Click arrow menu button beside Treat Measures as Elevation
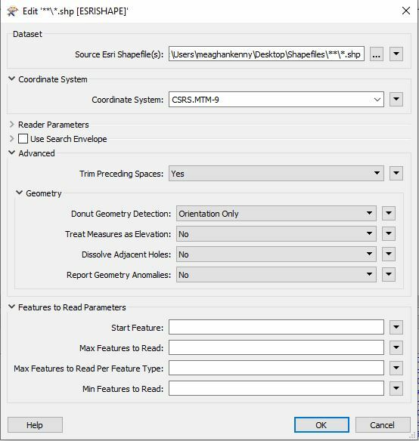The width and height of the screenshot is (419, 441). point(389,234)
